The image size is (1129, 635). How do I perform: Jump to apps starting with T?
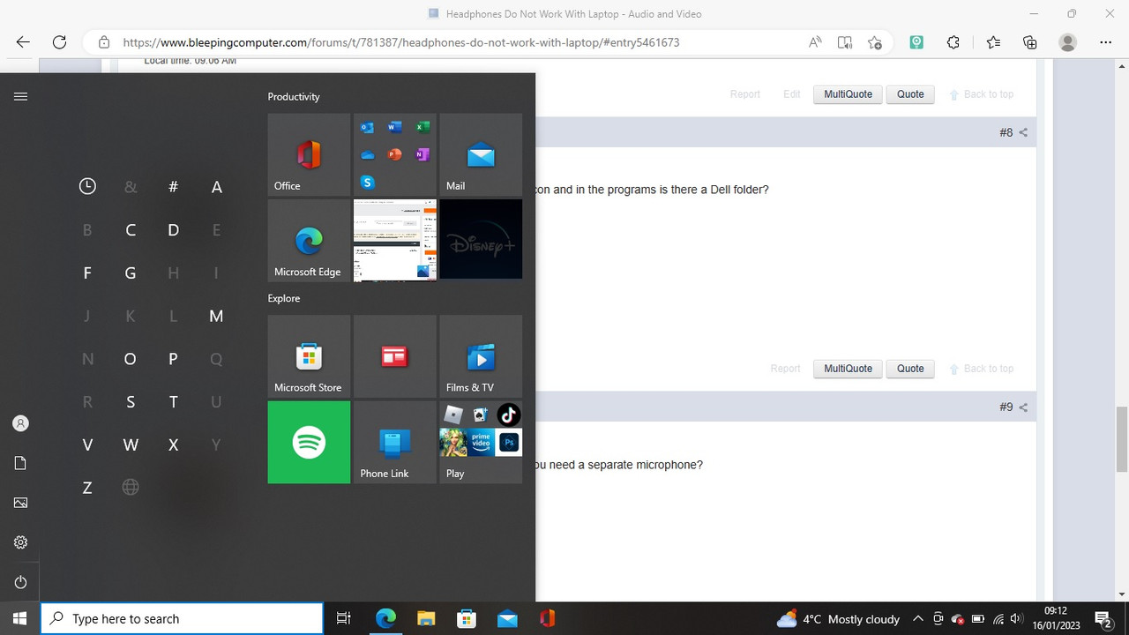click(x=173, y=402)
